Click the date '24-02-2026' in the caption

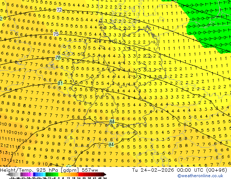(x=157, y=170)
